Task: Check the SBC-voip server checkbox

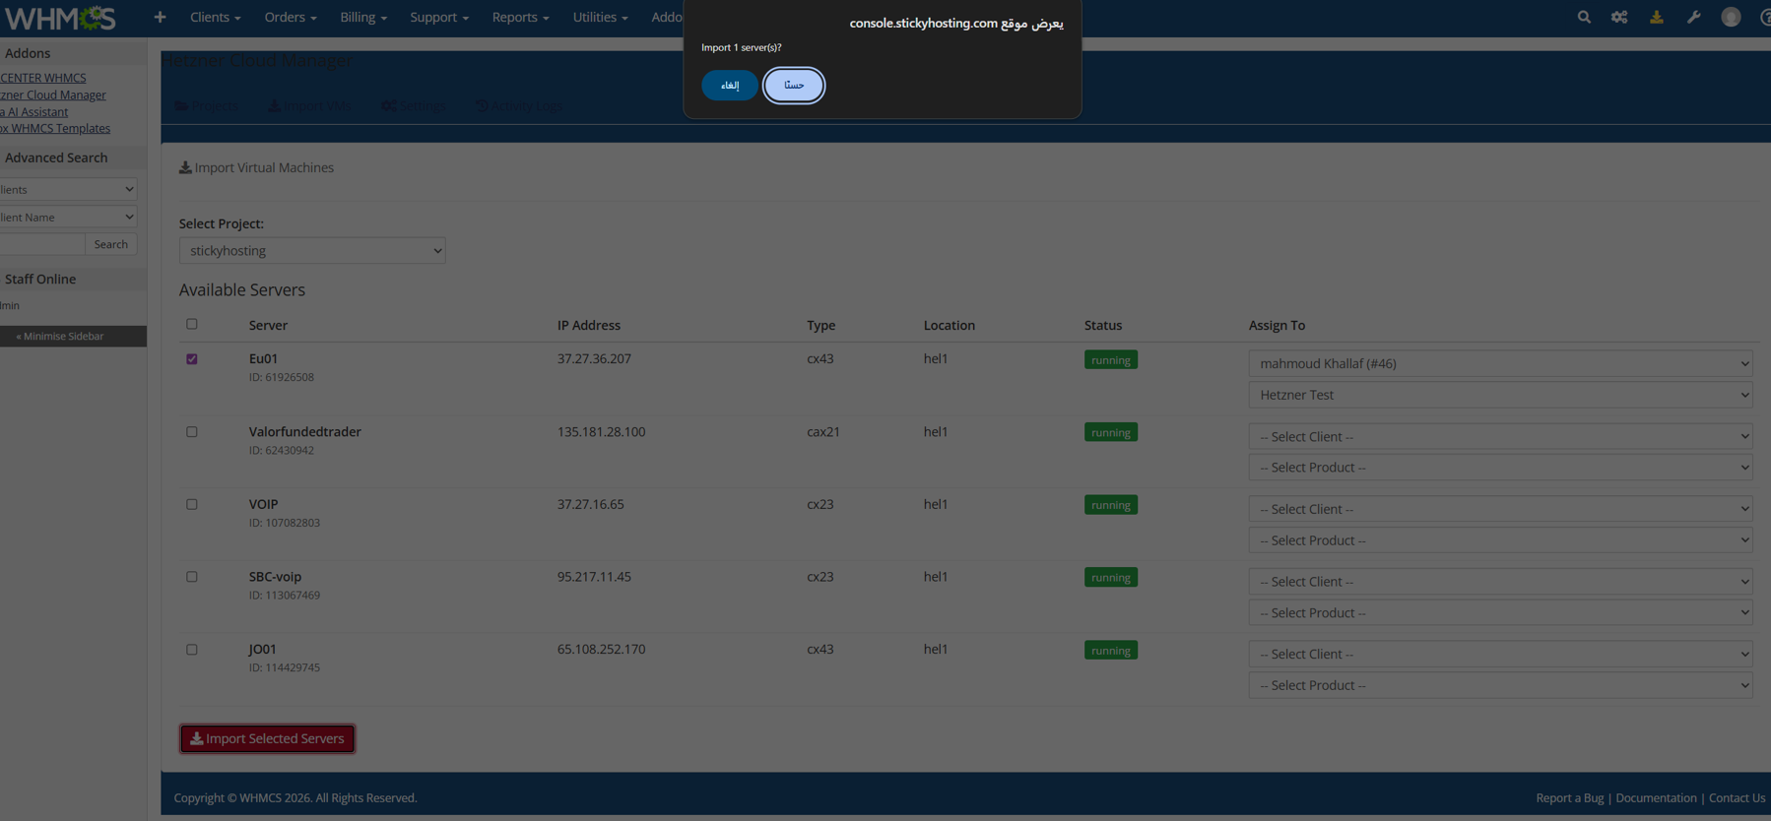Action: [192, 577]
